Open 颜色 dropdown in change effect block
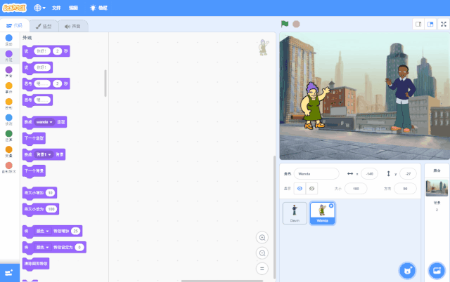Viewport: 450px width, 282px height. click(42, 231)
